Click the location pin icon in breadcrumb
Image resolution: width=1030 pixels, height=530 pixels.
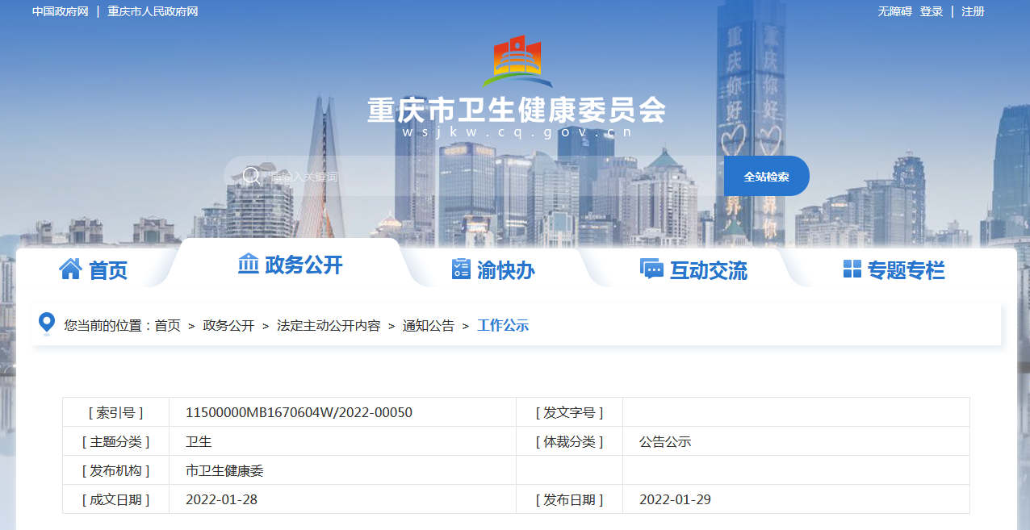click(x=47, y=324)
